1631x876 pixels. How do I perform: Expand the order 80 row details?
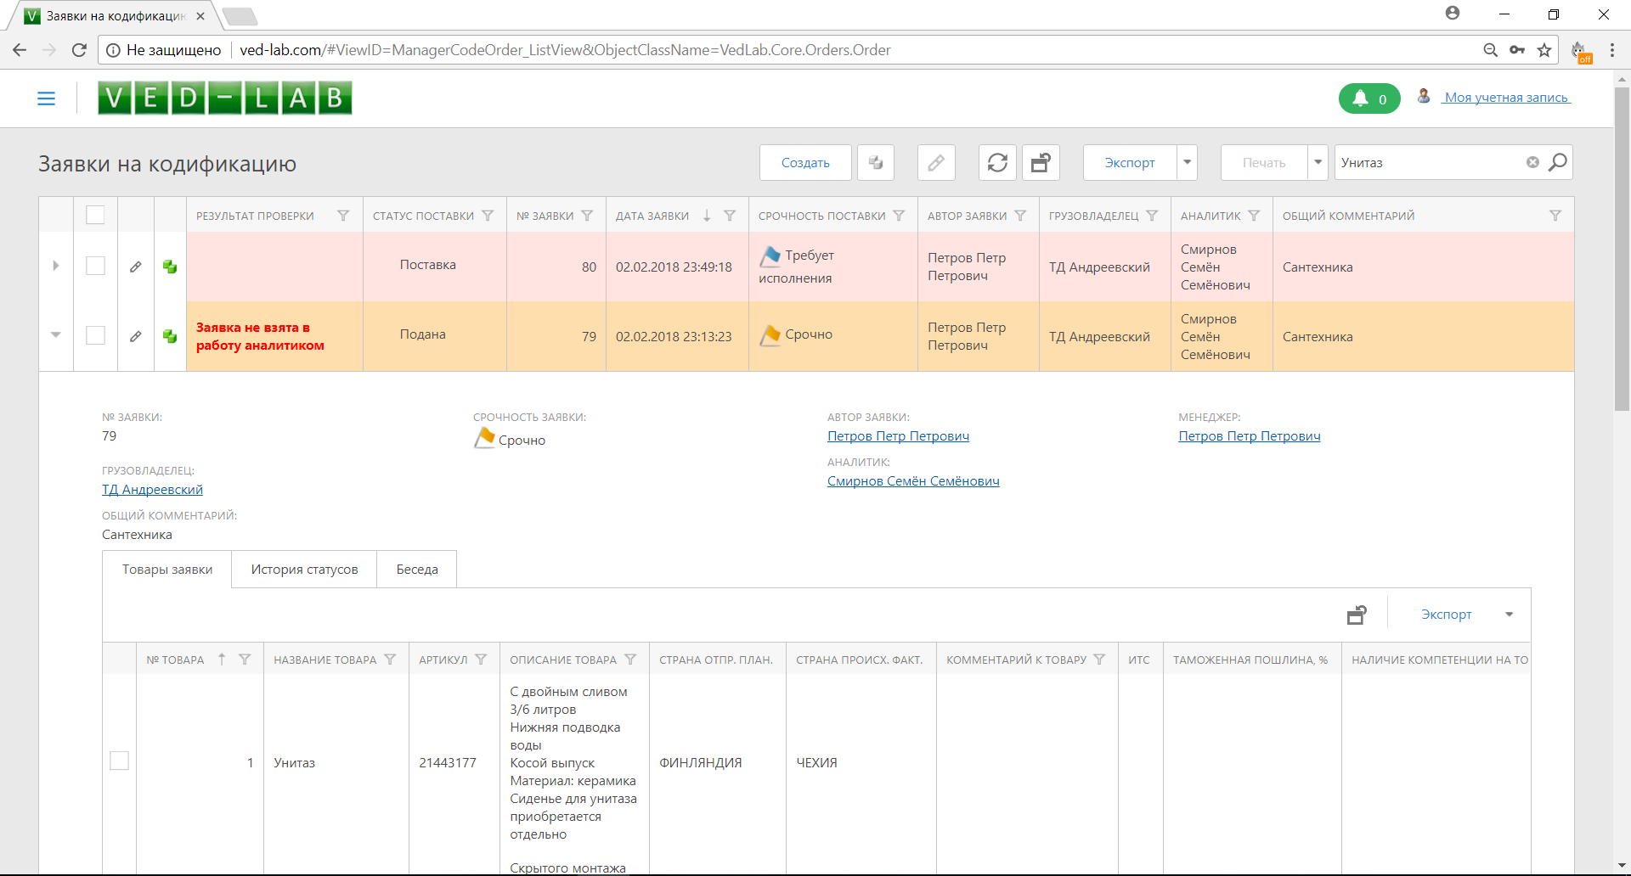[x=55, y=266]
